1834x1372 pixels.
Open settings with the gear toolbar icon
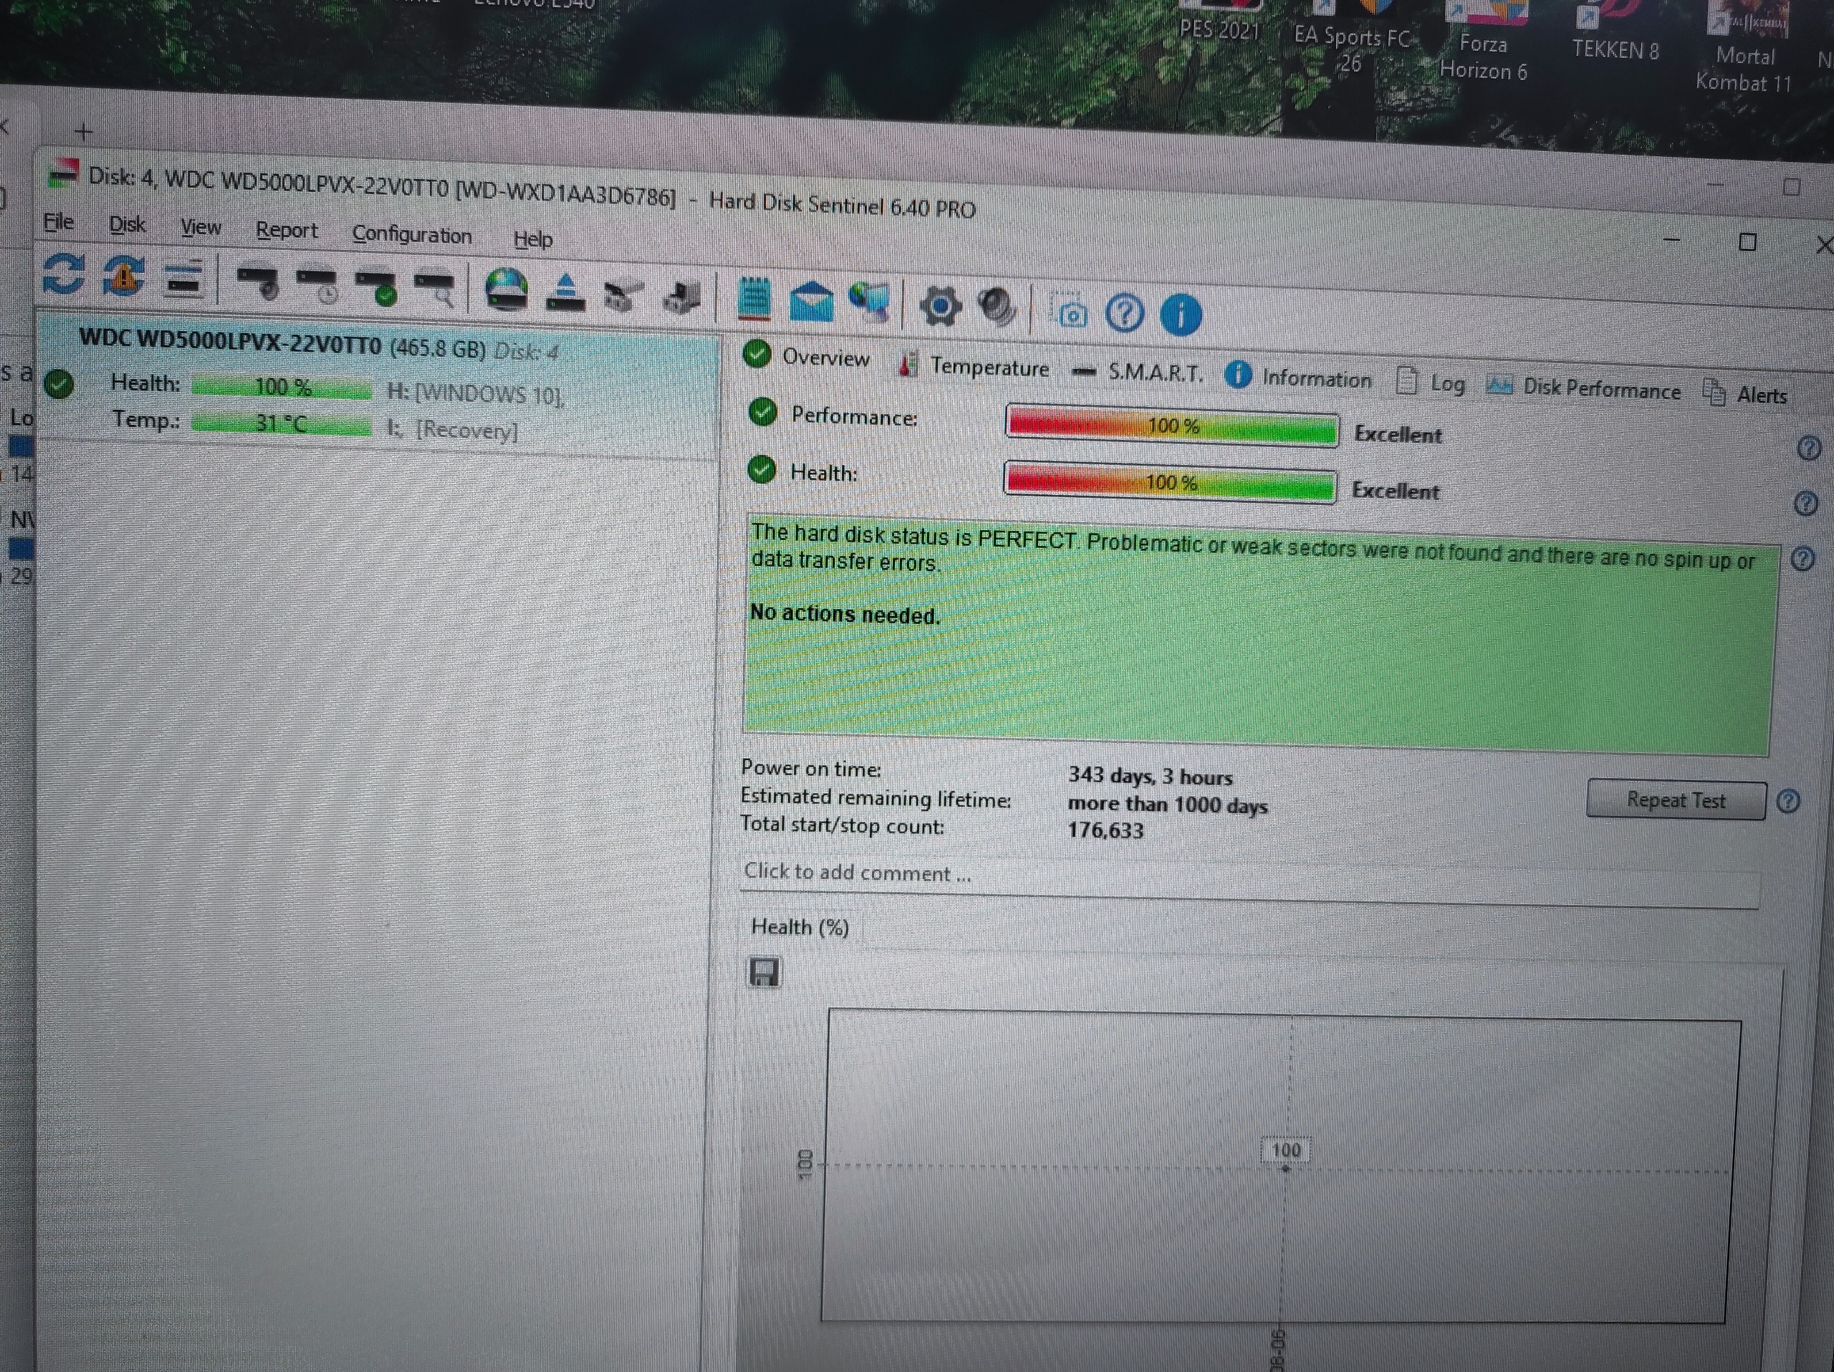click(x=940, y=307)
